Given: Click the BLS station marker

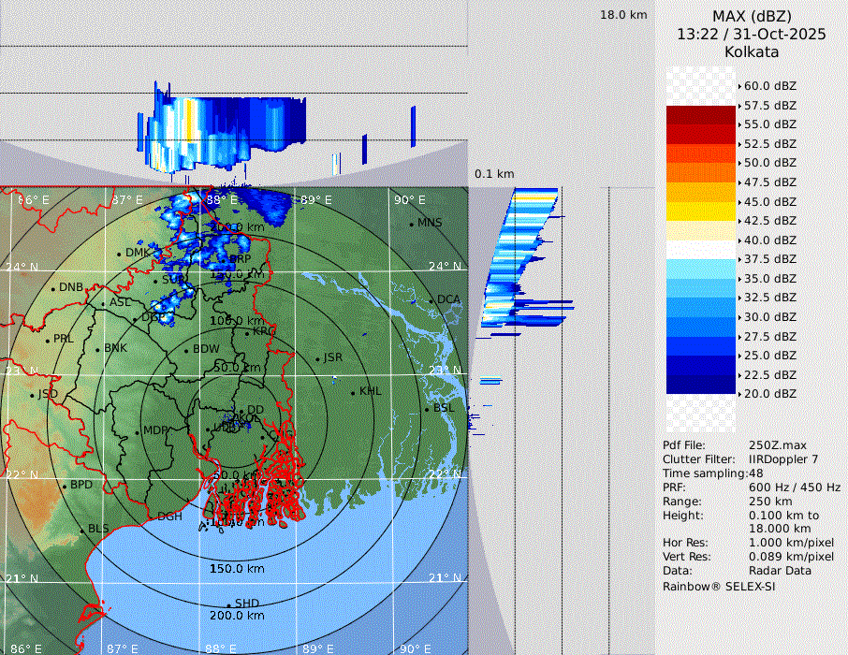Looking at the screenshot, I should pos(81,530).
